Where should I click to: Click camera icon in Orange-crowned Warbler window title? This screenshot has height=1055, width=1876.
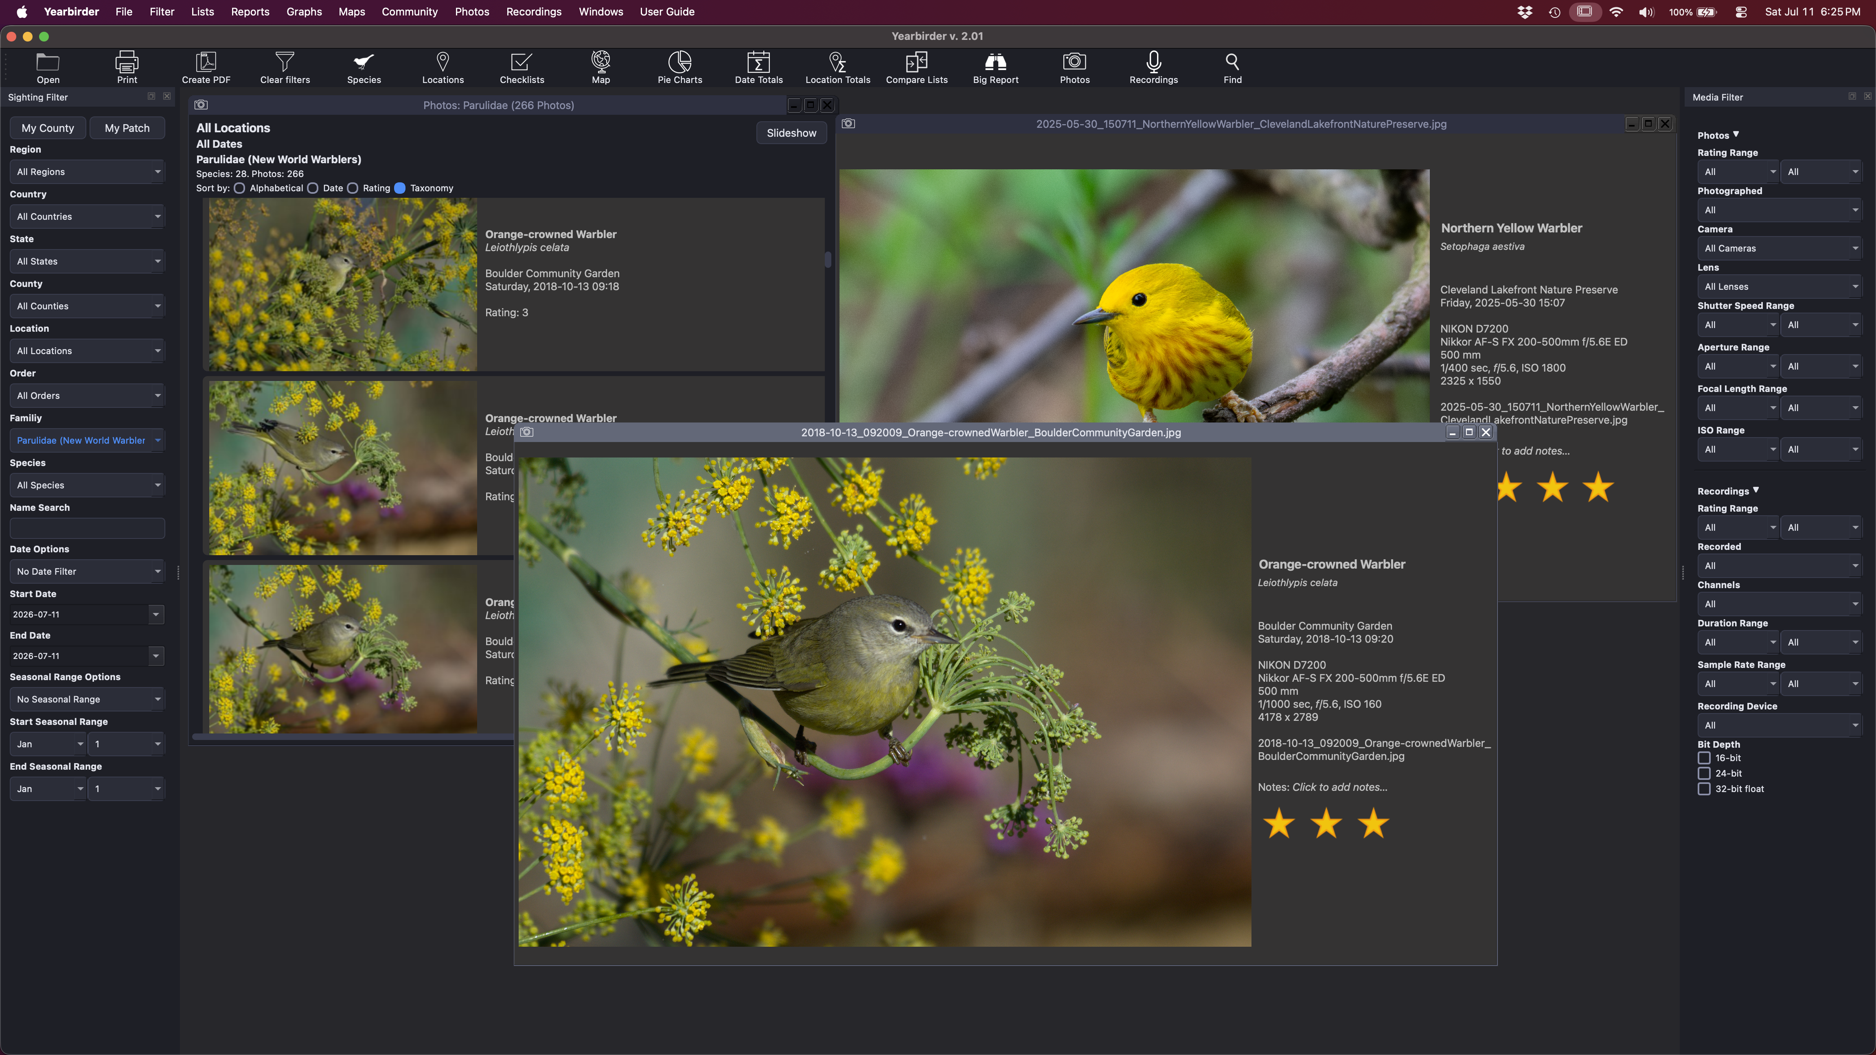pos(526,433)
